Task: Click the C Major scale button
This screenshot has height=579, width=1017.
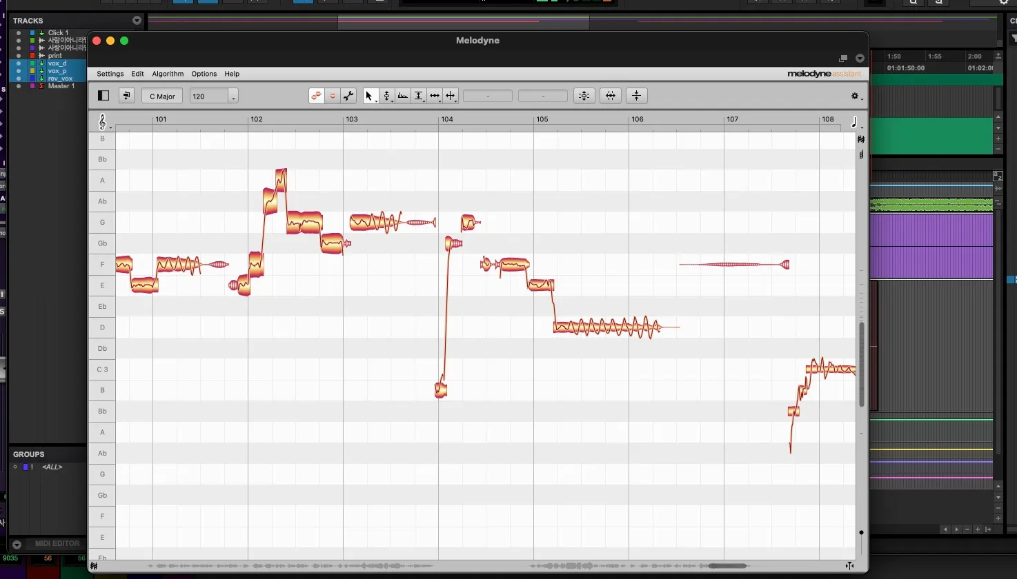Action: [163, 96]
